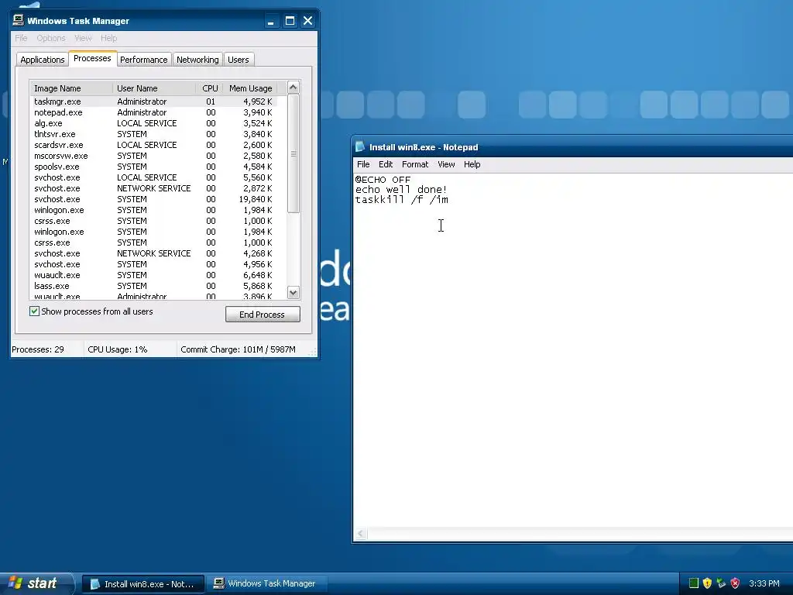The width and height of the screenshot is (793, 595).
Task: Select svchost.exe using 5,560 K
Action: (154, 177)
